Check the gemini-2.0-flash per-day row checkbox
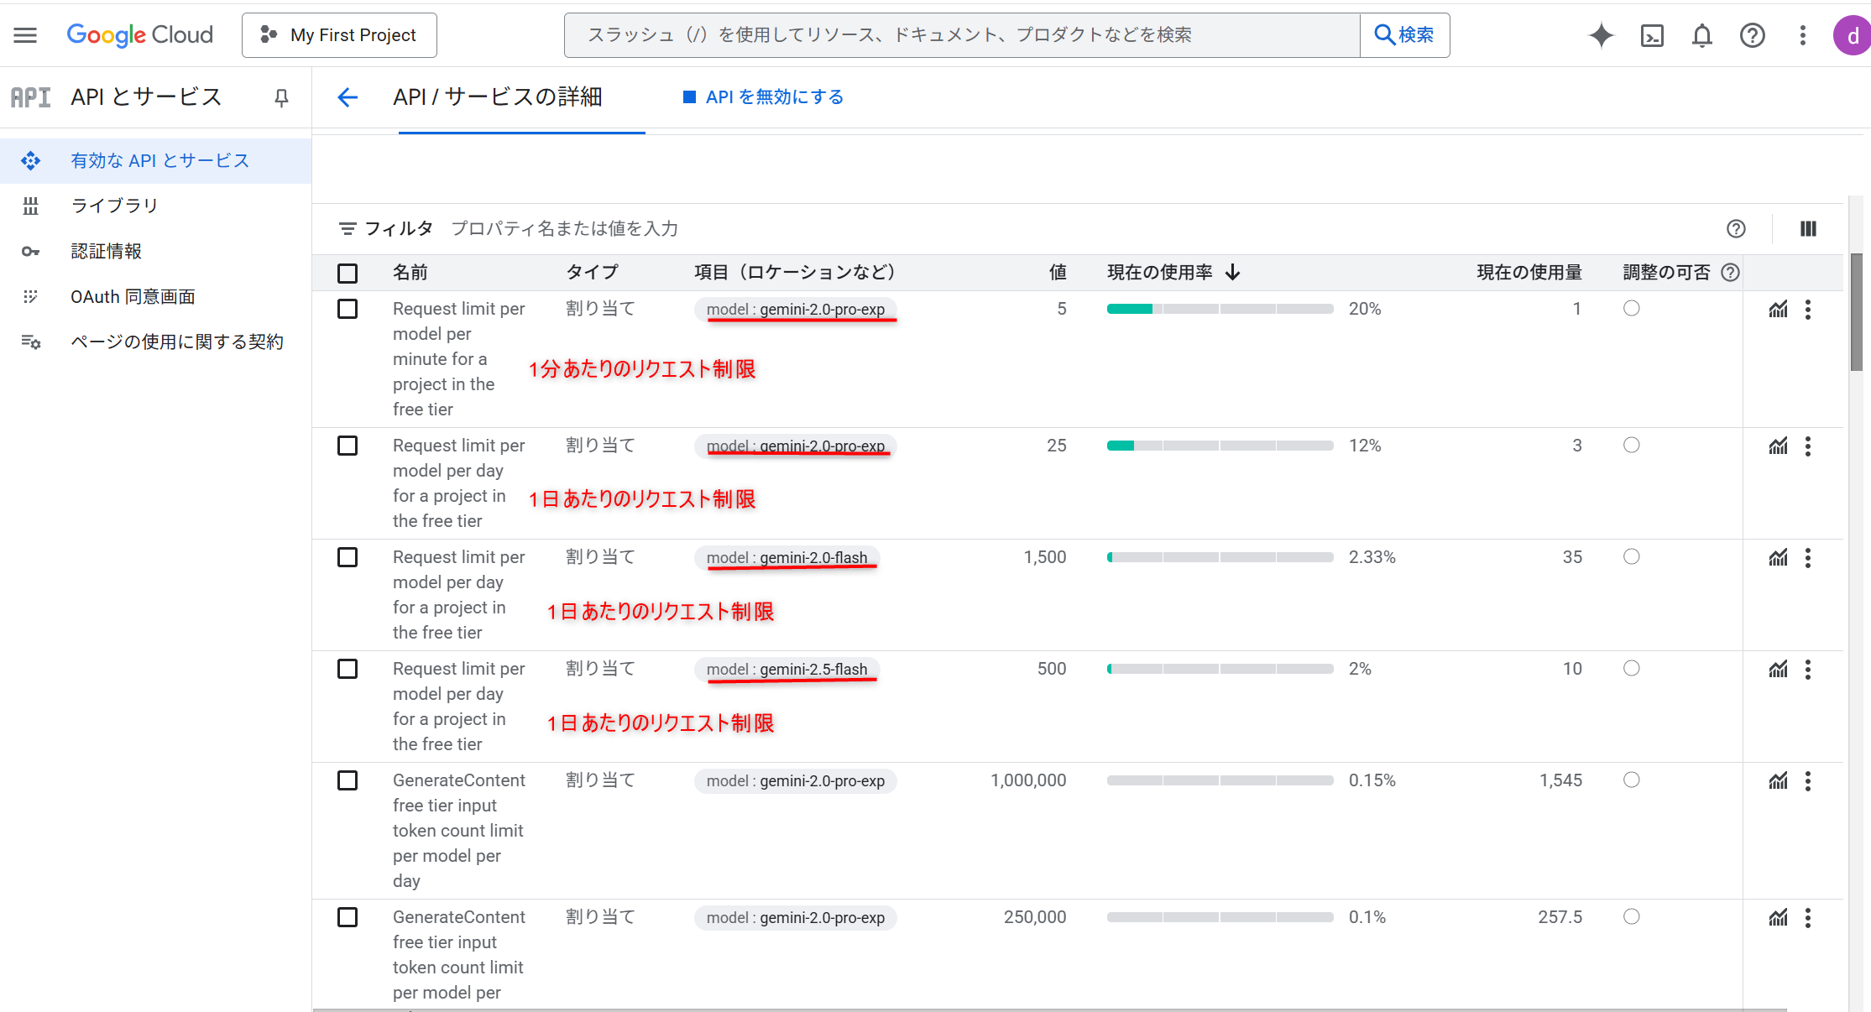Screen dimensions: 1871x1012 (x=348, y=557)
